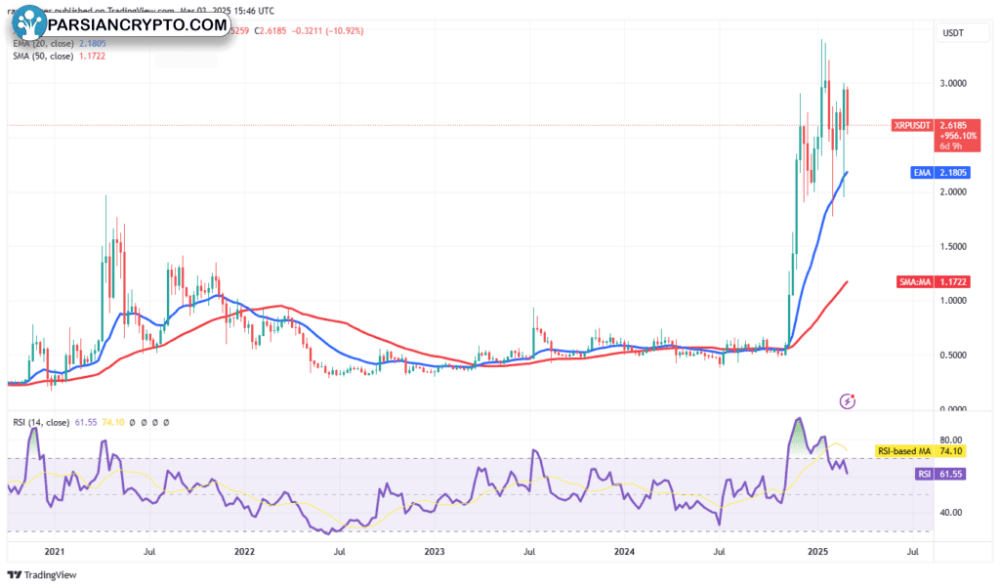This screenshot has width=1000, height=588.
Task: Select the RSI (14, close) indicator legend
Action: 43,422
